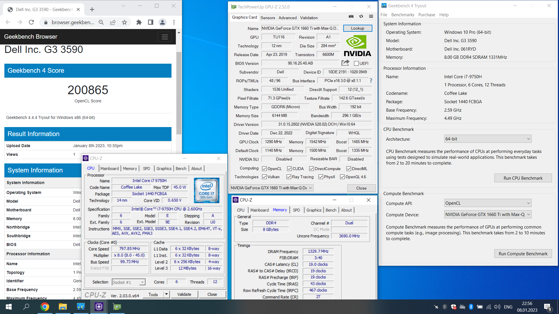Open CPU-Z Tools dropdown arrow
559x314 pixels.
pyautogui.click(x=167, y=294)
